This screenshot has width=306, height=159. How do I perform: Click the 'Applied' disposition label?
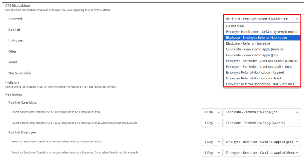coord(14,30)
